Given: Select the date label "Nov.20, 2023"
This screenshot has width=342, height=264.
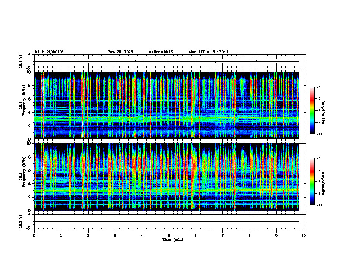Looking at the screenshot, I should [120, 52].
